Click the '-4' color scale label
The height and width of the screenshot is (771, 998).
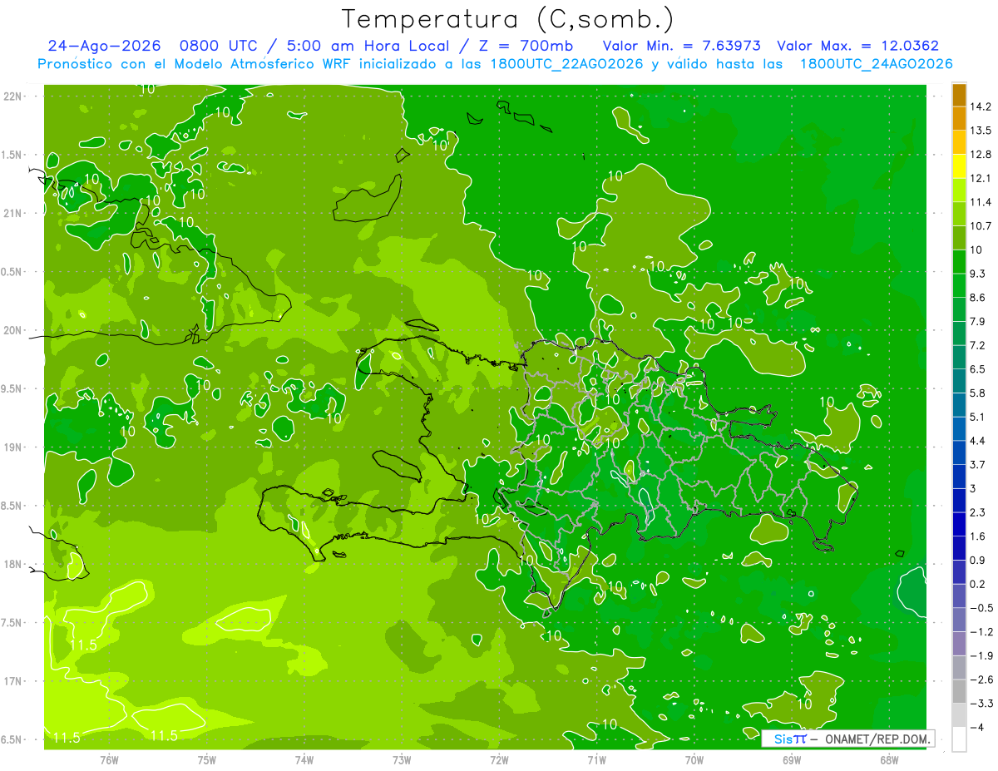978,728
